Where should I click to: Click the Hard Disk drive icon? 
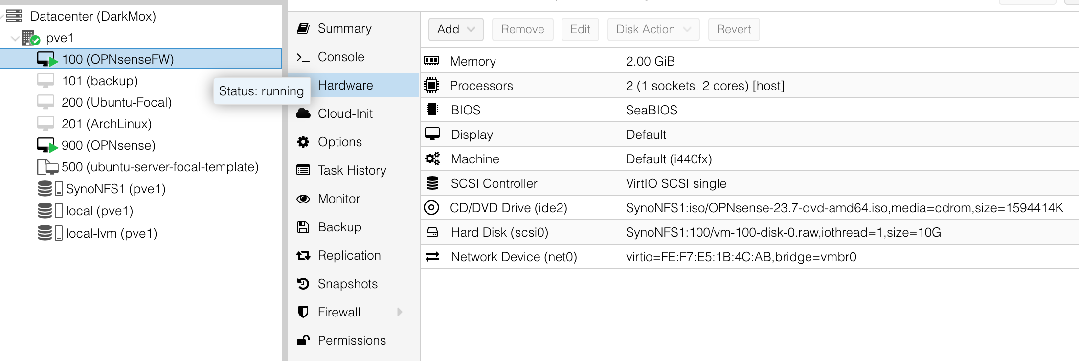432,232
